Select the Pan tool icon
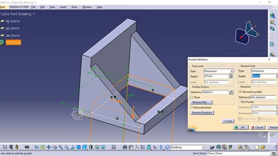This screenshot has width=278, height=156. [x=49, y=147]
